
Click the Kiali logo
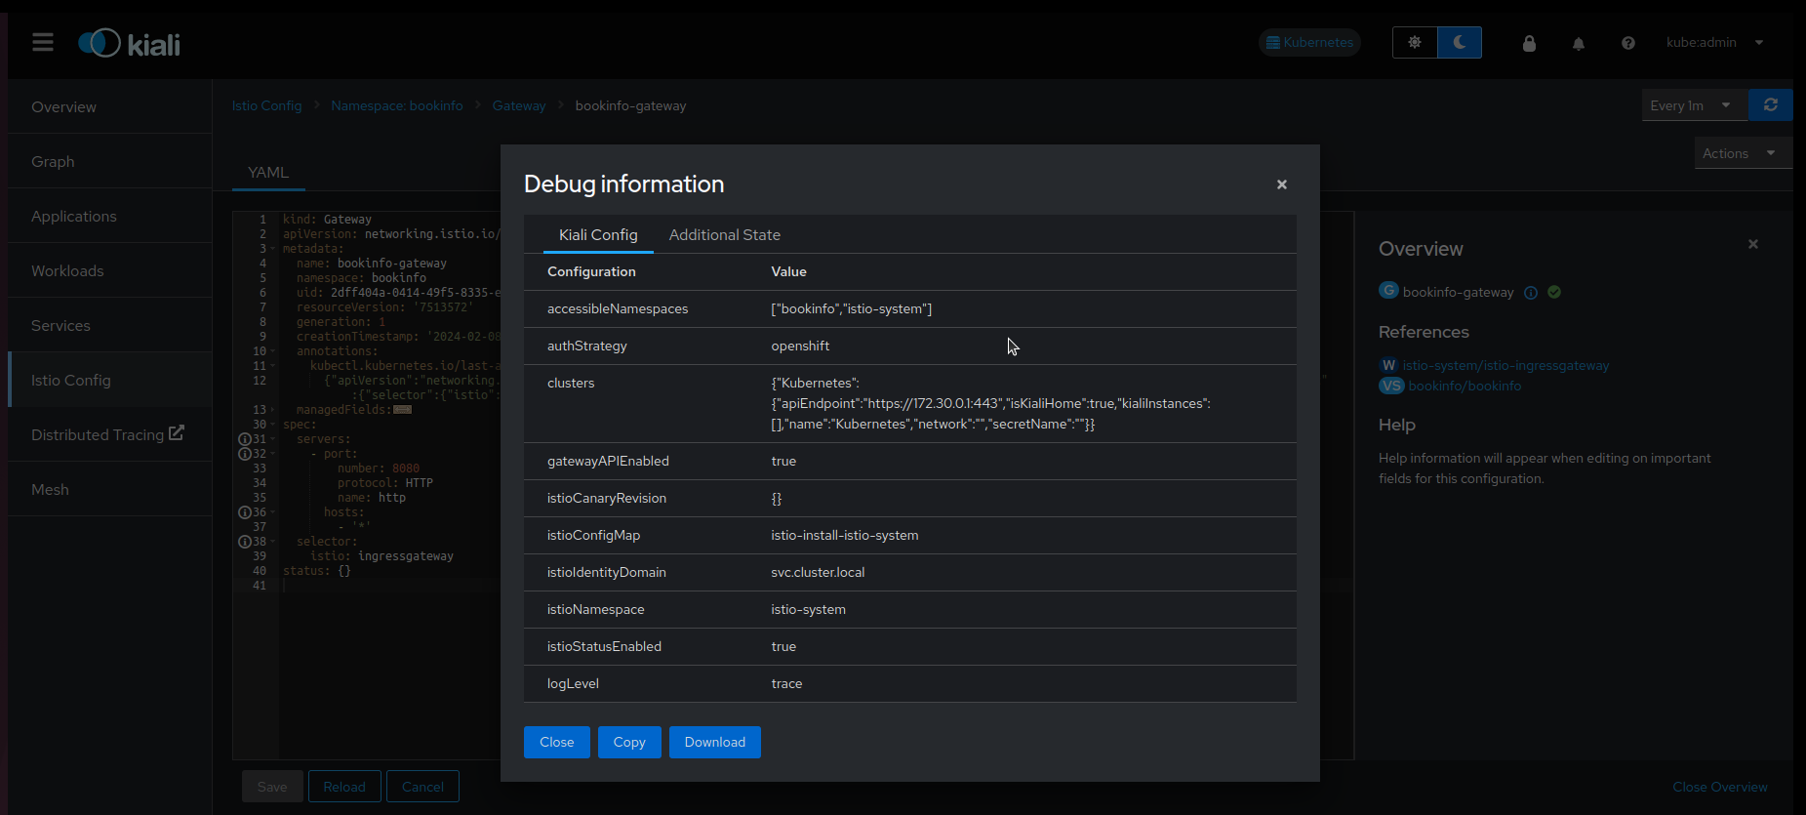[x=130, y=44]
